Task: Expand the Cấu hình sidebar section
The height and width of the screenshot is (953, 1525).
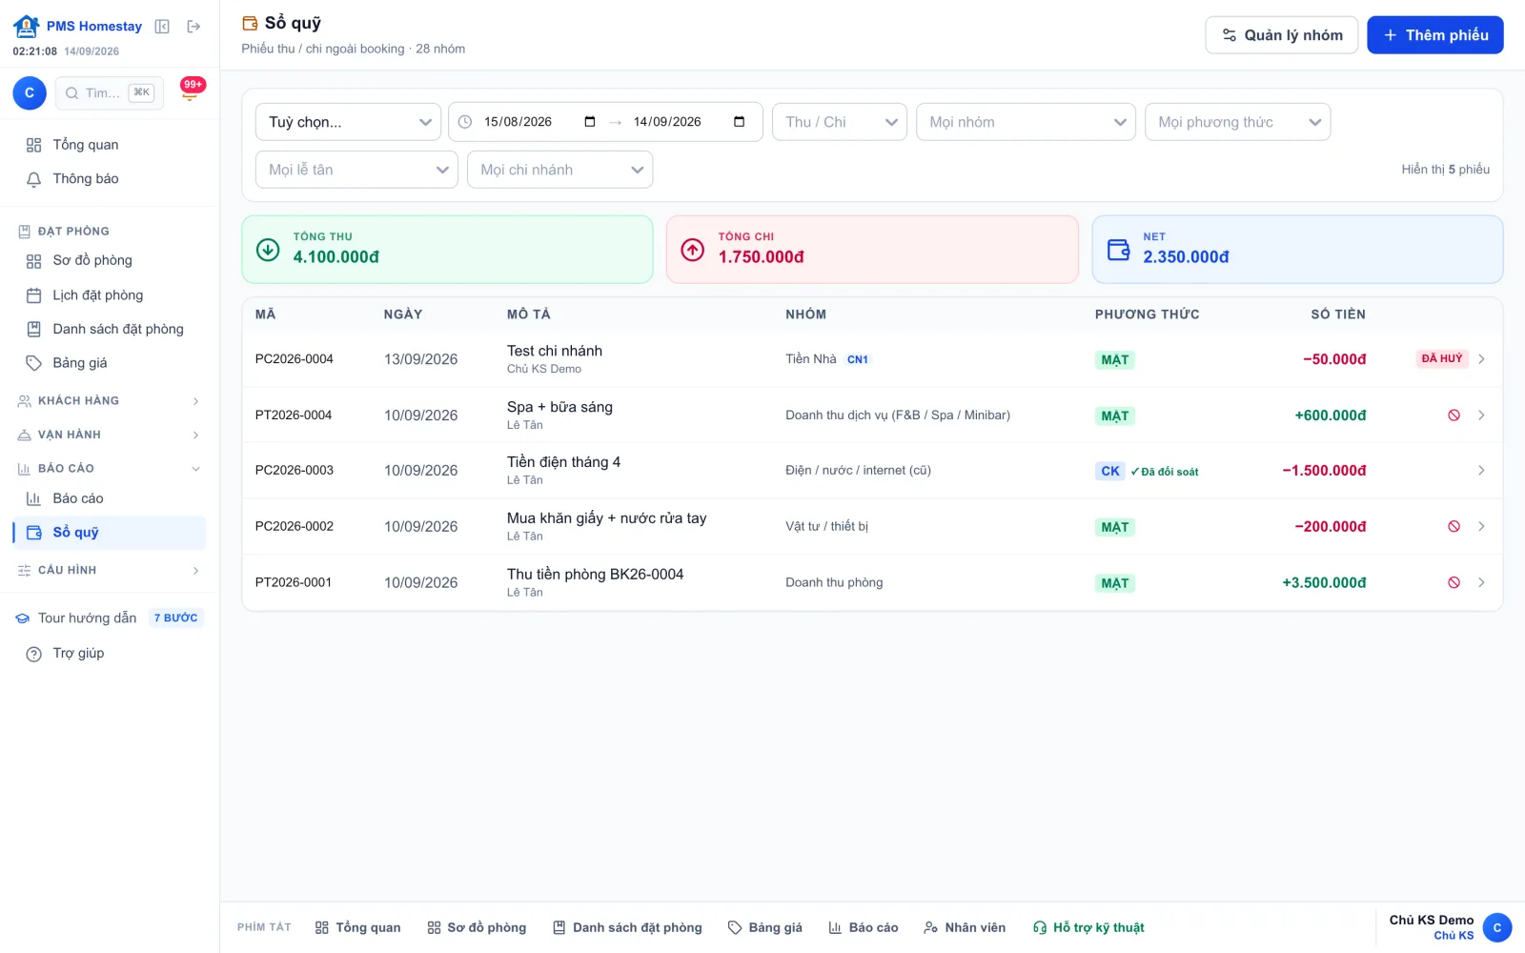Action: tap(110, 570)
